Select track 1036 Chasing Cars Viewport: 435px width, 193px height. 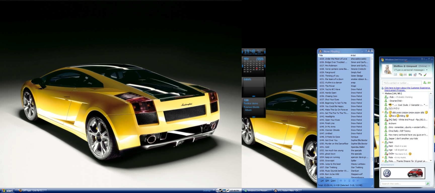click(344, 96)
